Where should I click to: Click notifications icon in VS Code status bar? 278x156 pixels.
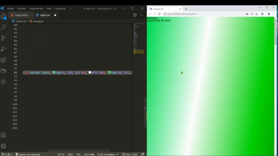click(x=142, y=154)
